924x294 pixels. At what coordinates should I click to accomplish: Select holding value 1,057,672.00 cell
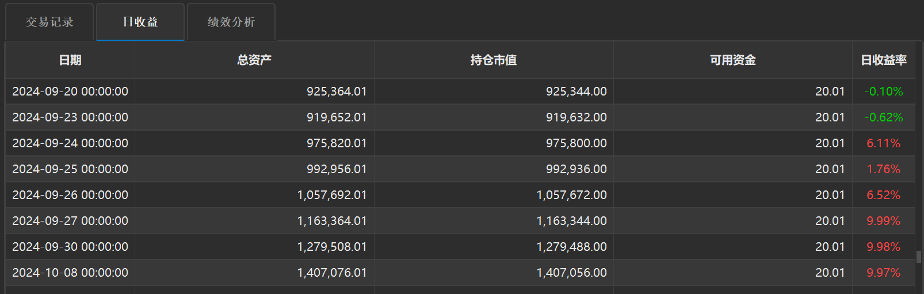[571, 195]
